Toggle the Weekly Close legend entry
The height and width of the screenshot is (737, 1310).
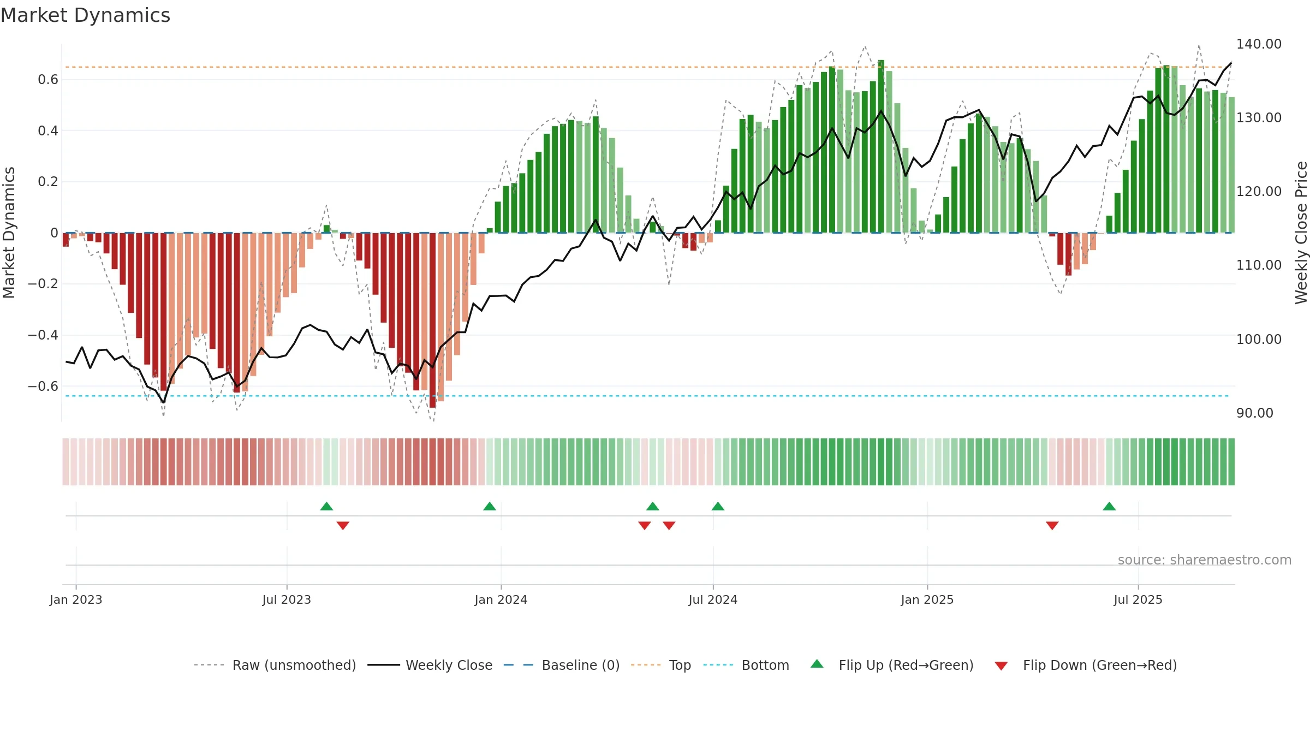coord(449,665)
